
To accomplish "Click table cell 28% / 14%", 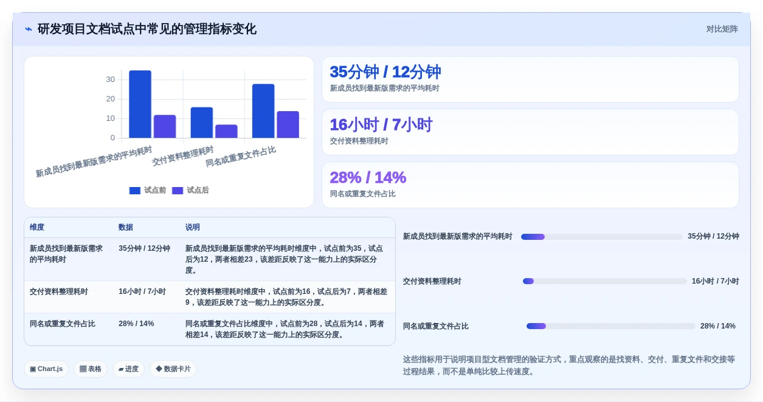I will [136, 324].
